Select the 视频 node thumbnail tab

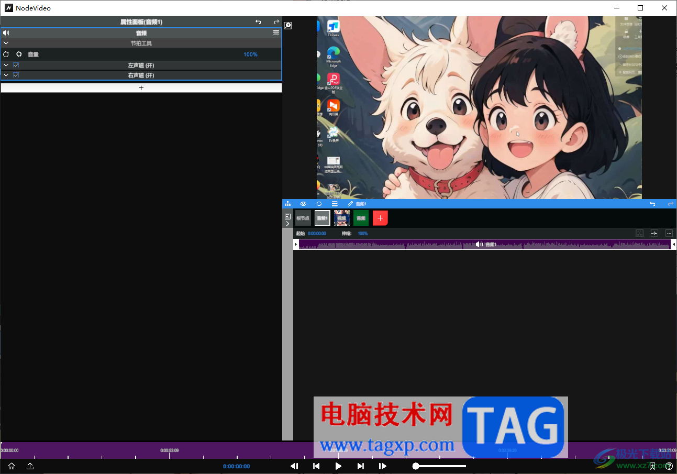click(342, 218)
